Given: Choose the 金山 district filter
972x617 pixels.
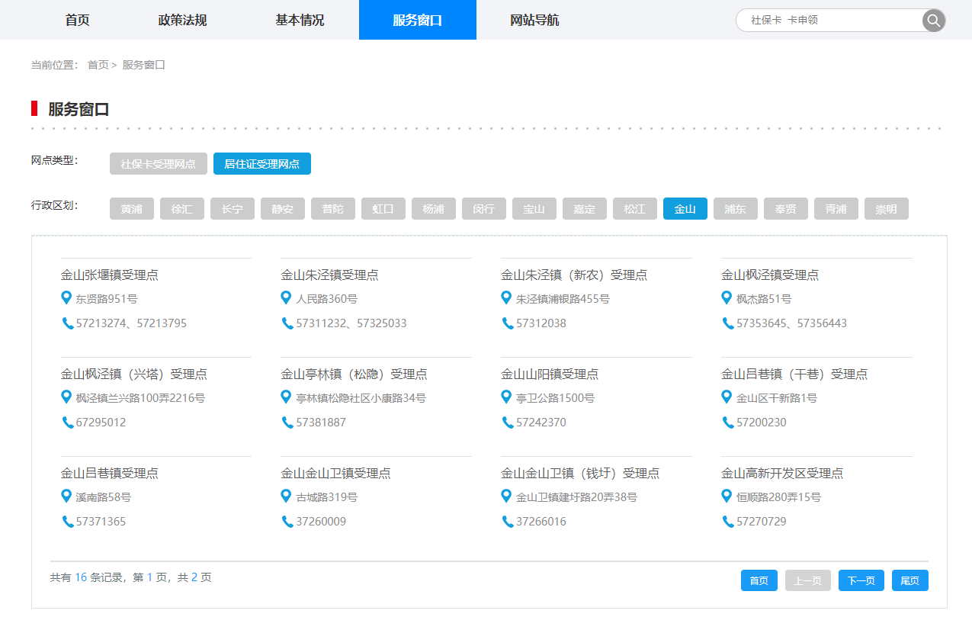Looking at the screenshot, I should pyautogui.click(x=685, y=209).
